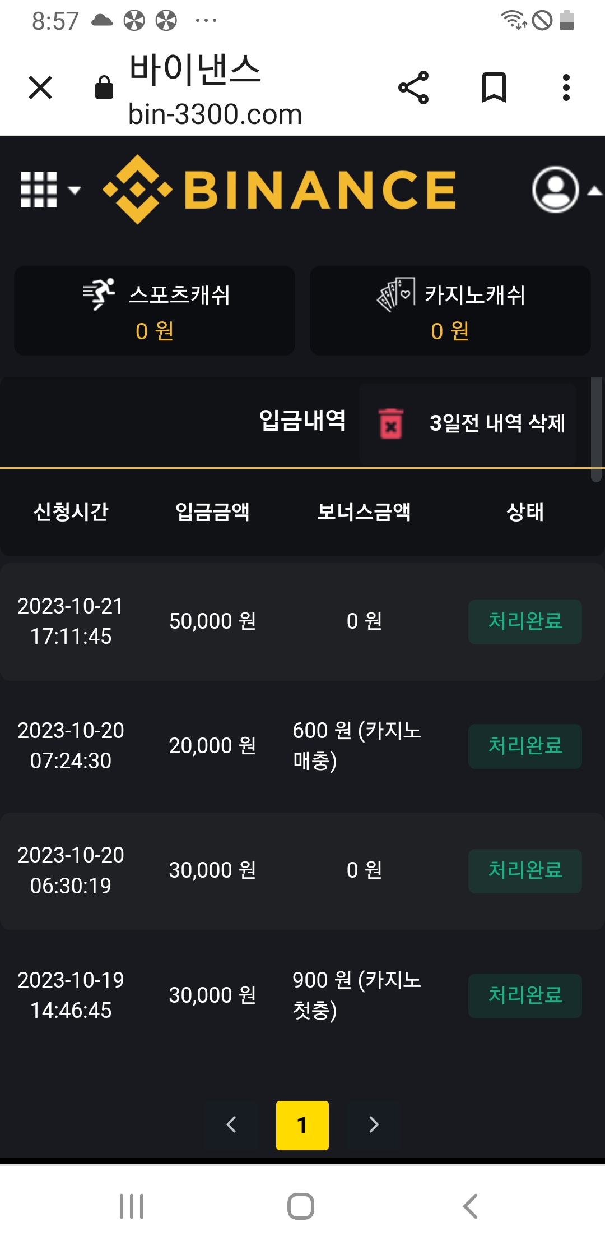
Task: Go to next page chevron
Action: pyautogui.click(x=374, y=1125)
